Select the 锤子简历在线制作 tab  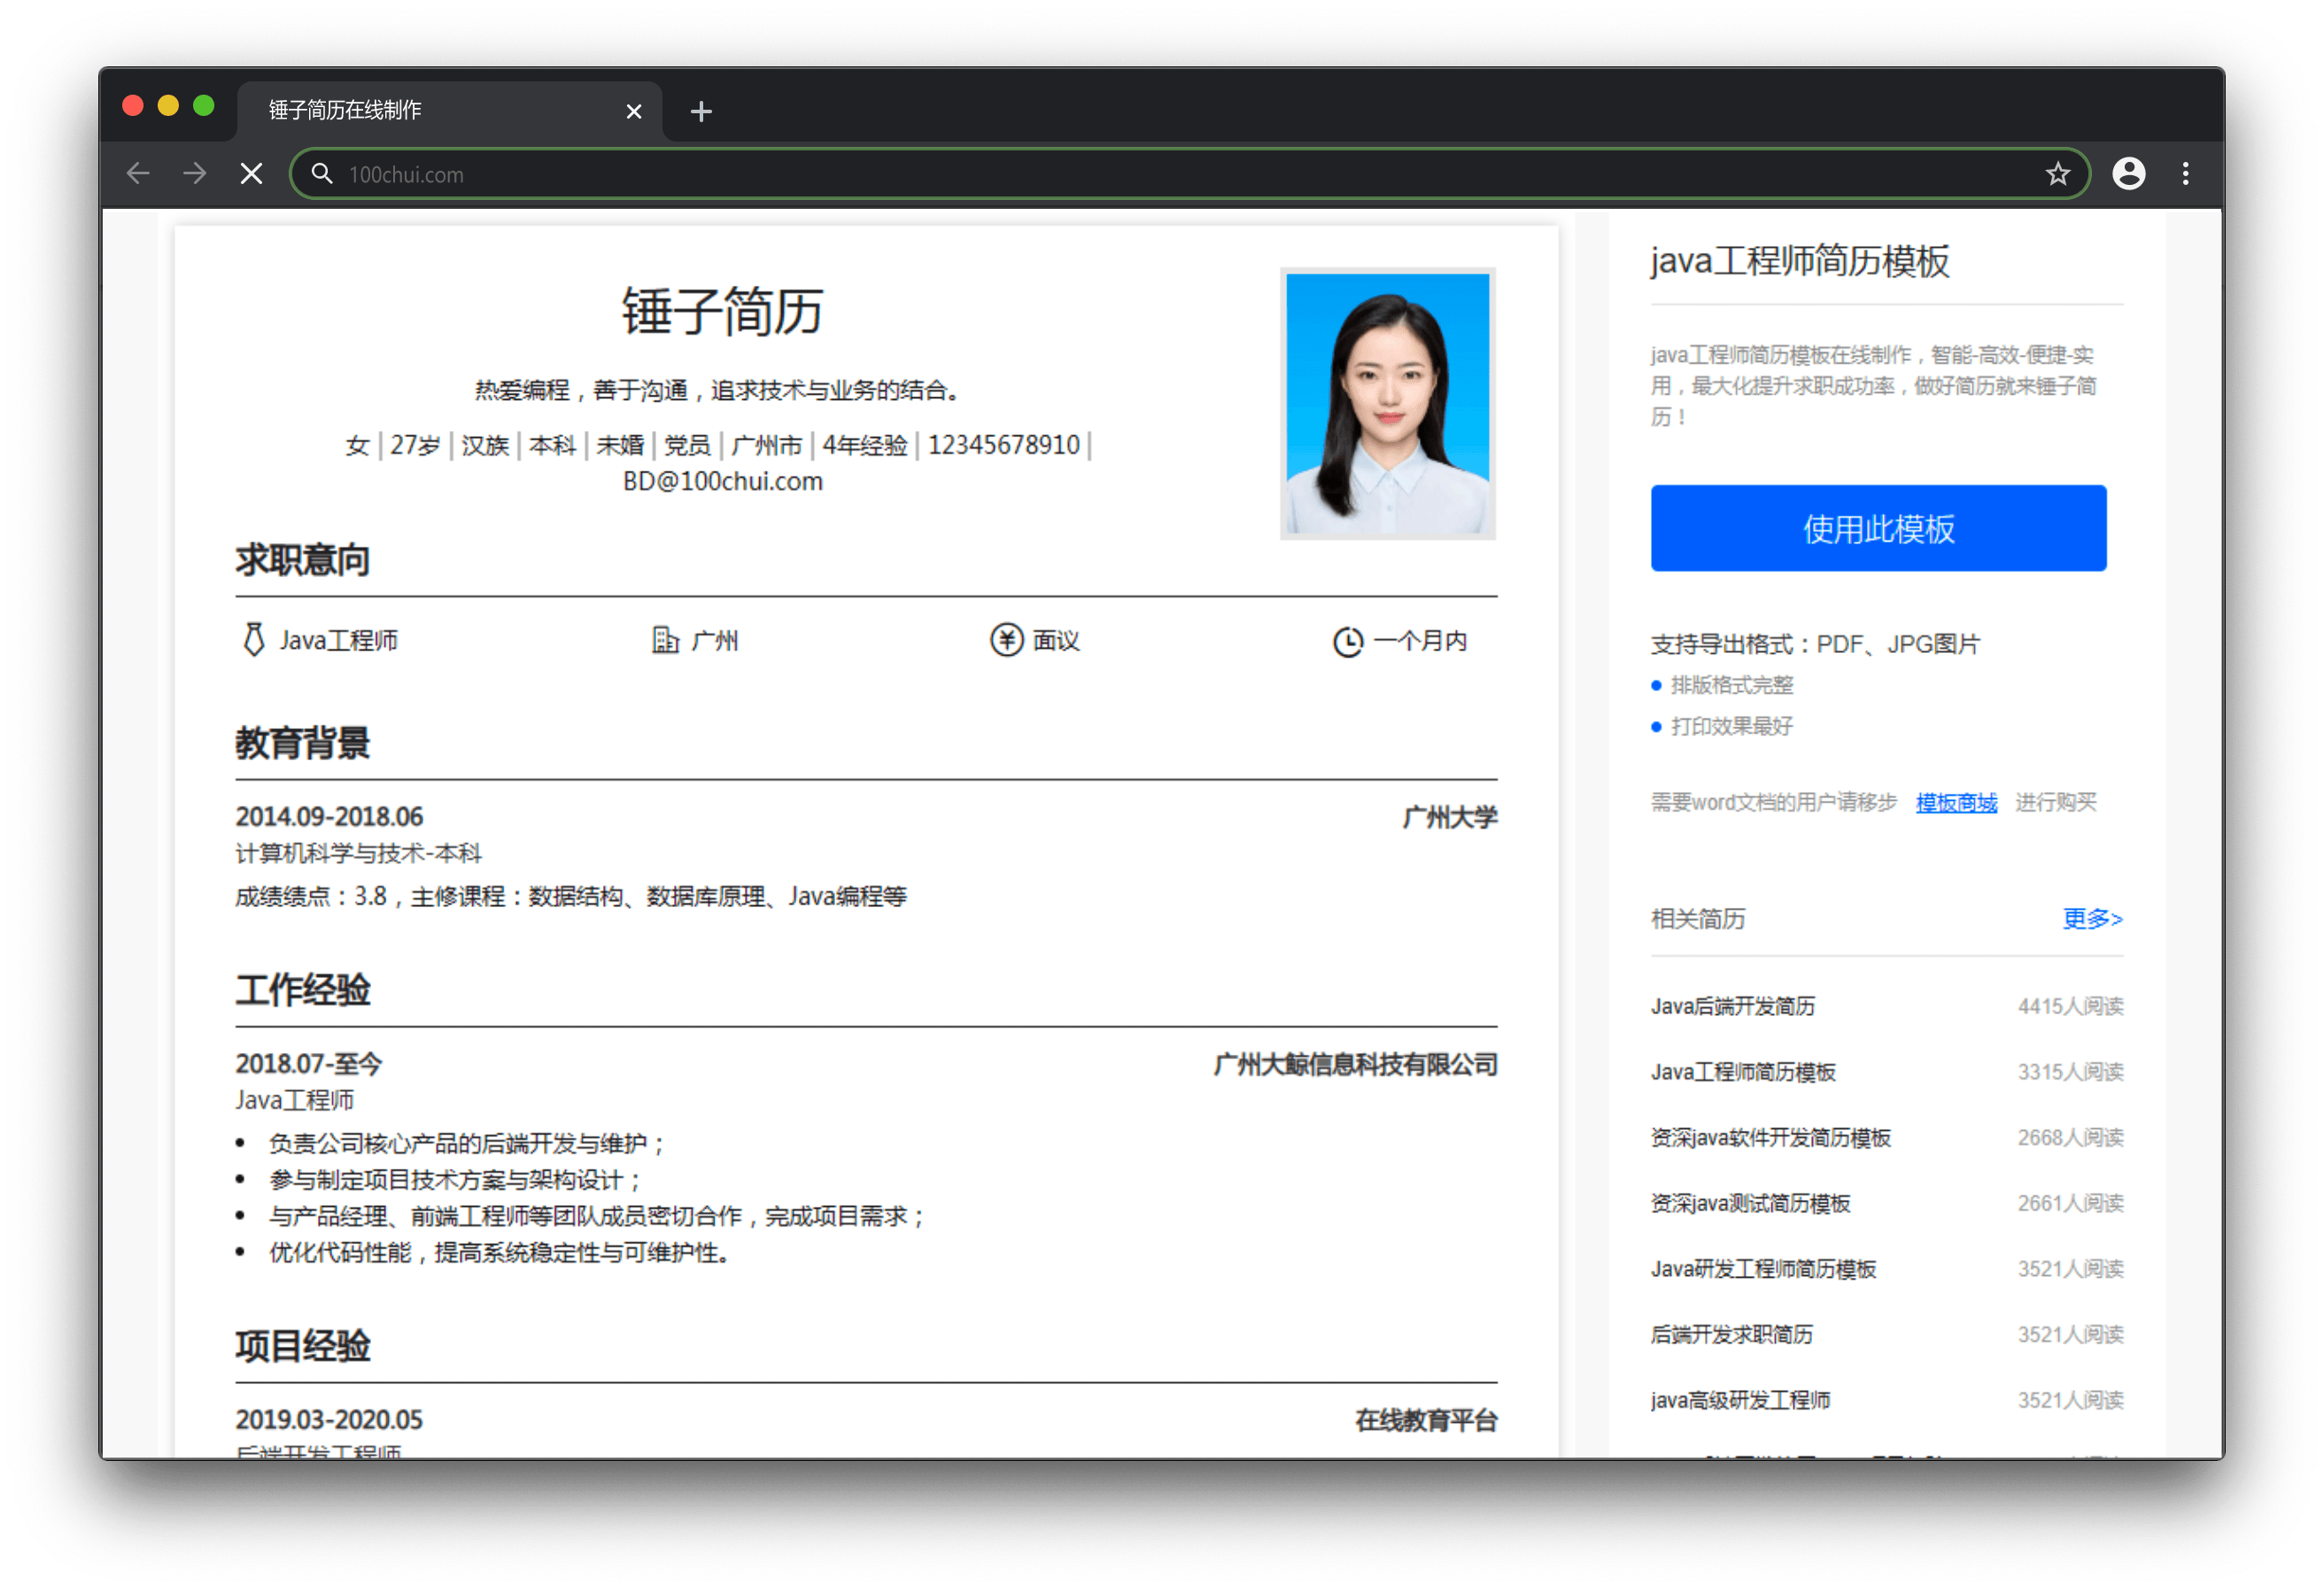tap(449, 111)
